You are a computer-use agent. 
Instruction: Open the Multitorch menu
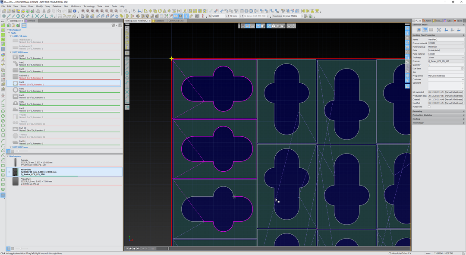76,6
